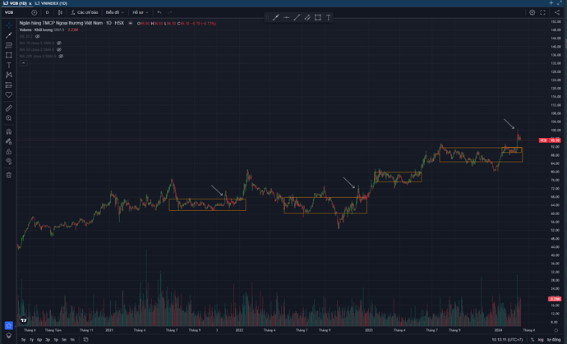Toggle visibility of MA 200 indicator
The width and height of the screenshot is (567, 344).
61,57
